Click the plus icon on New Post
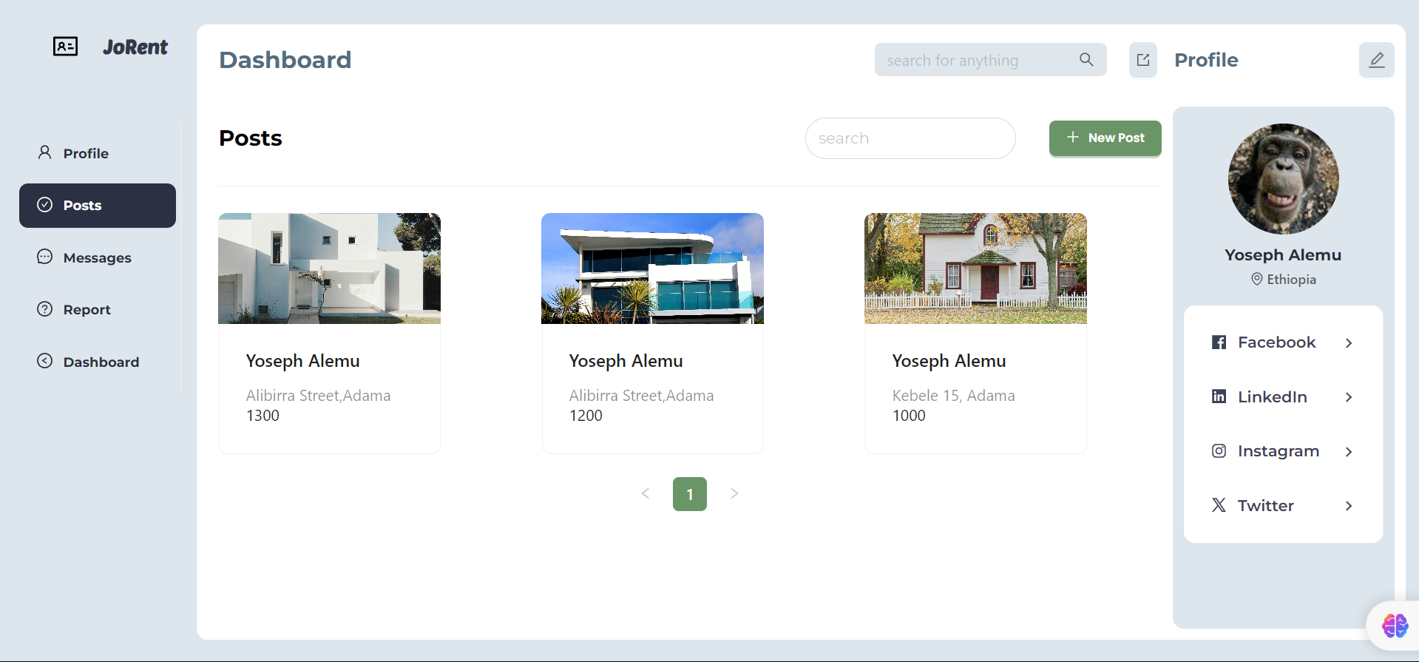Image resolution: width=1419 pixels, height=662 pixels. click(1073, 137)
